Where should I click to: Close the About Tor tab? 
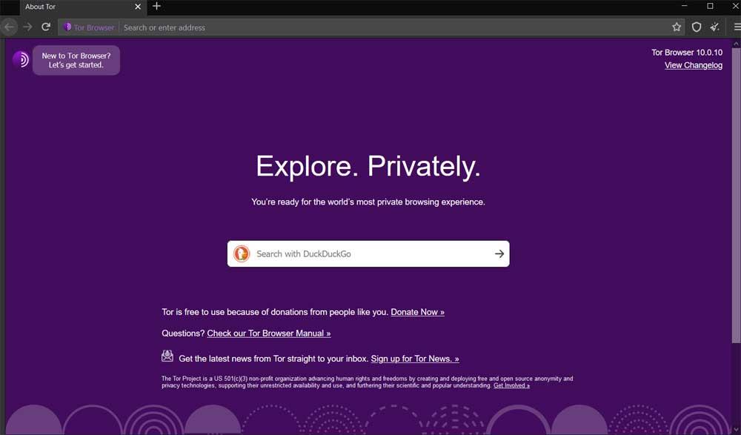pyautogui.click(x=138, y=7)
